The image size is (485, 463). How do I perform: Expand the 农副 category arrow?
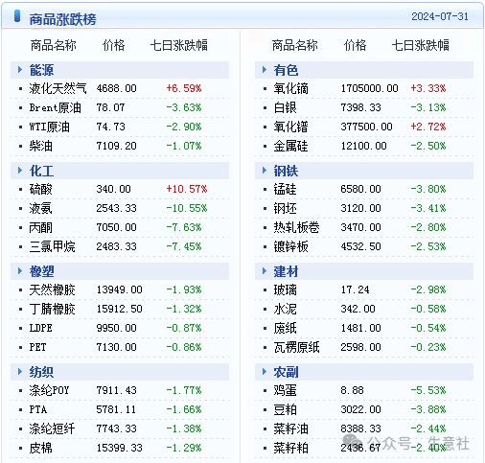pyautogui.click(x=265, y=371)
